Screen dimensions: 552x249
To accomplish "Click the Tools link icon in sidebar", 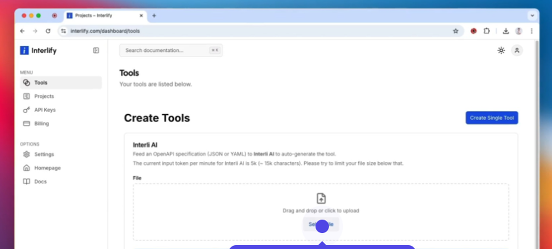I will [26, 83].
